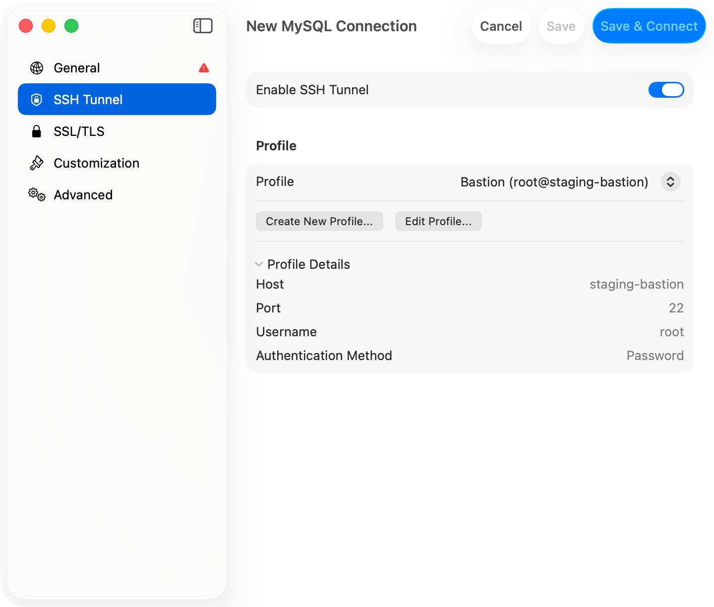The image size is (714, 607).
Task: Click the Save button
Action: point(561,26)
